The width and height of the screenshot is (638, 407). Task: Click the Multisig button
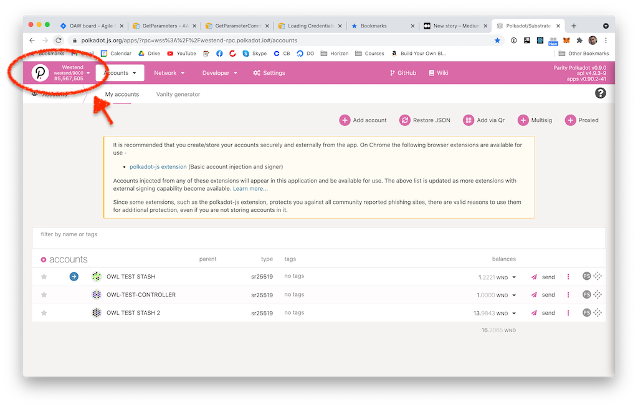(535, 120)
